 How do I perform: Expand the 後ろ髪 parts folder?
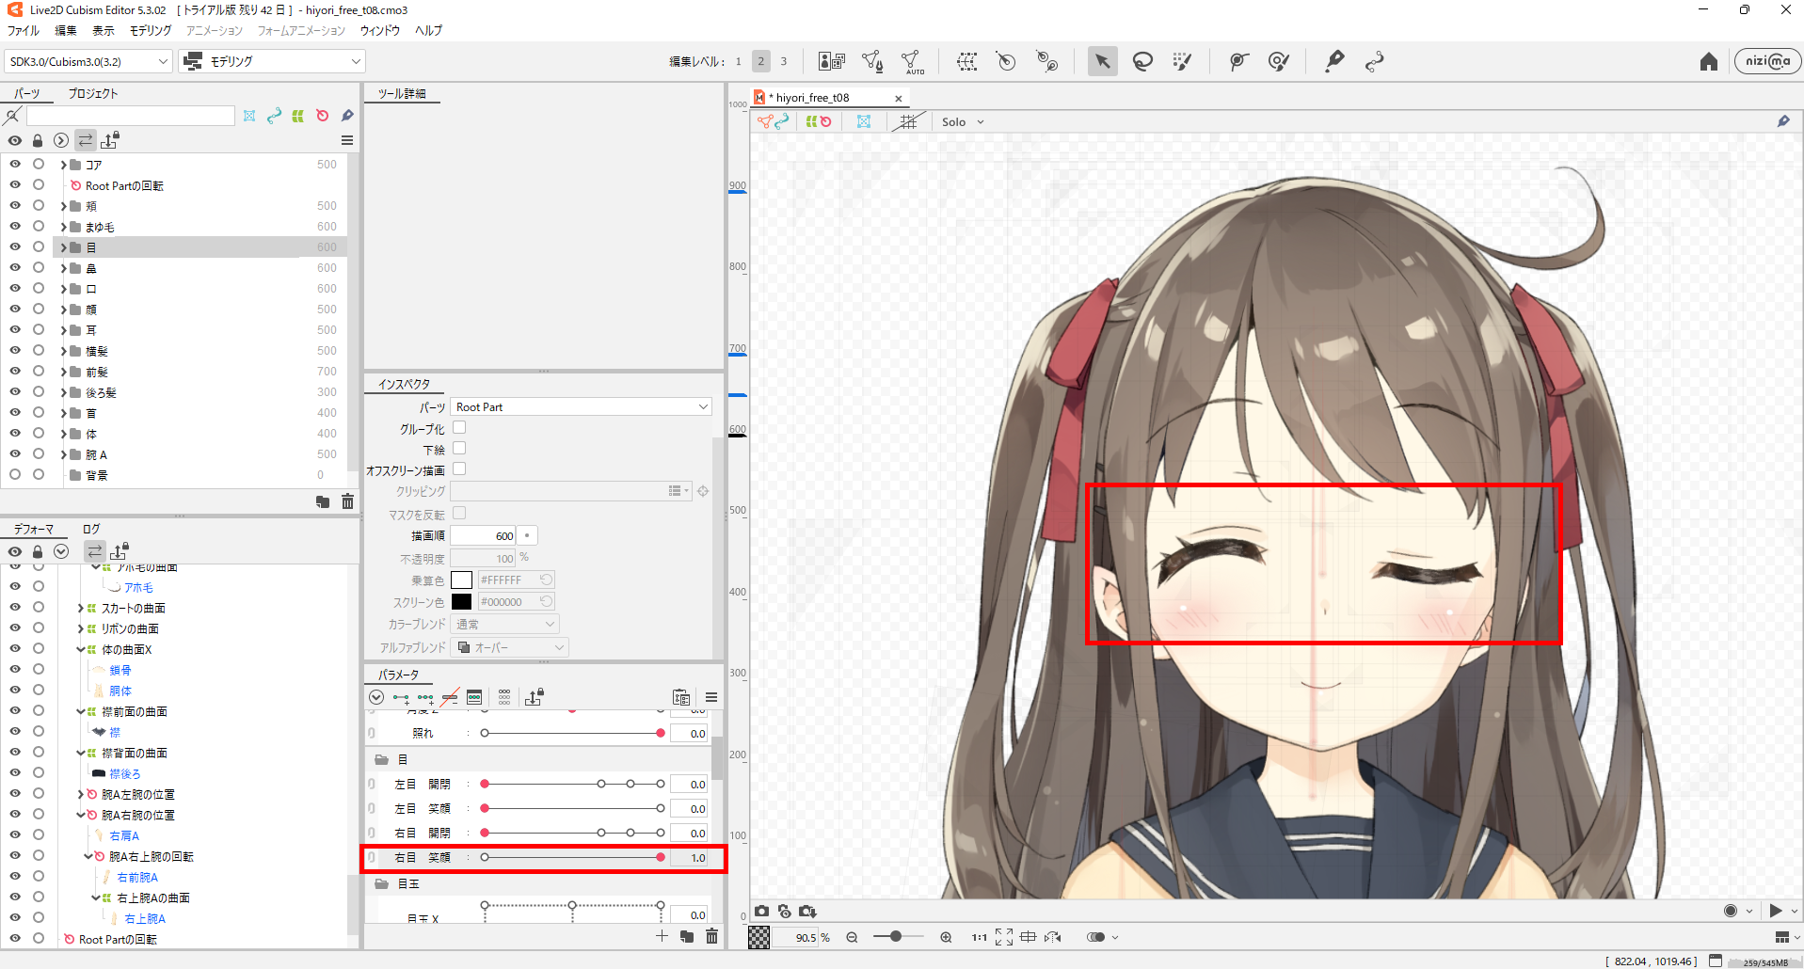(64, 392)
